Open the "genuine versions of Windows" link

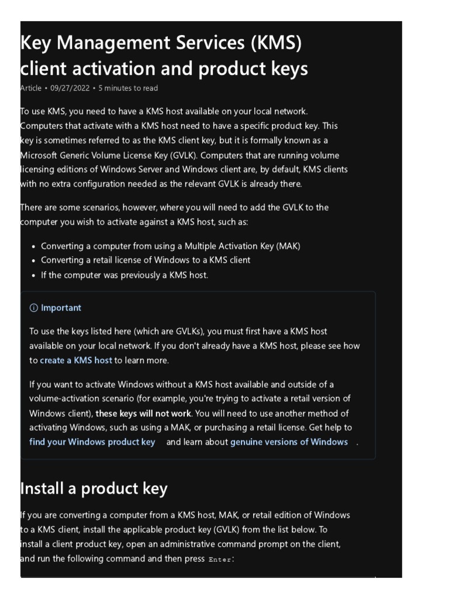tap(289, 442)
